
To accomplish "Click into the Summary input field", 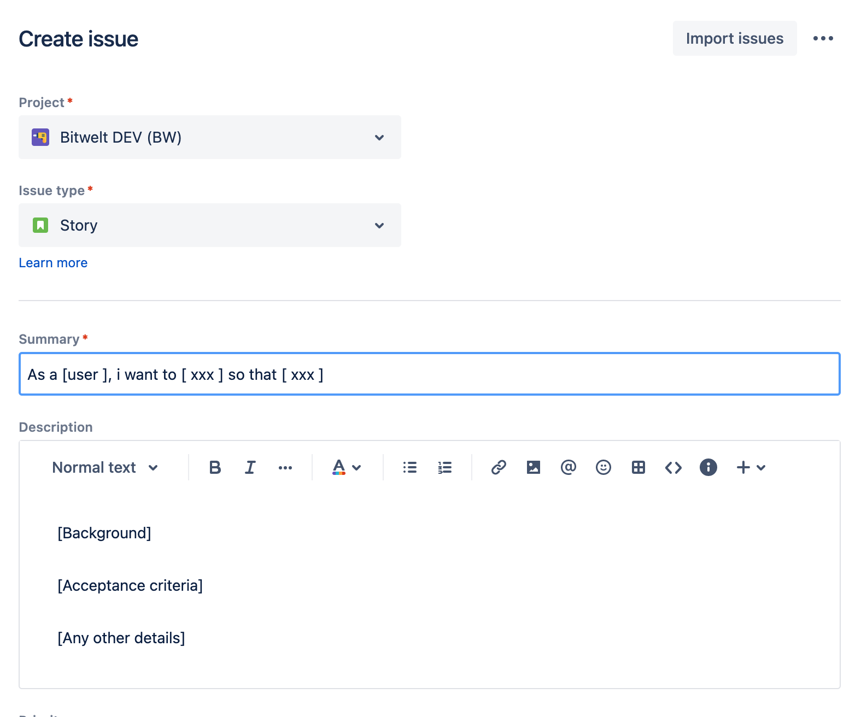I will (x=429, y=374).
